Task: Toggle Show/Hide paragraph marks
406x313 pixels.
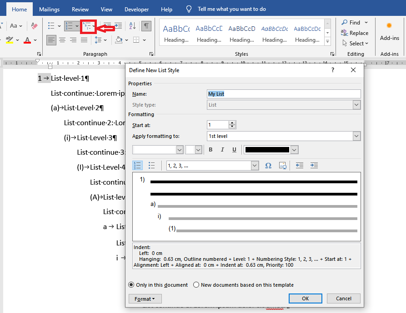Action: coord(146,26)
